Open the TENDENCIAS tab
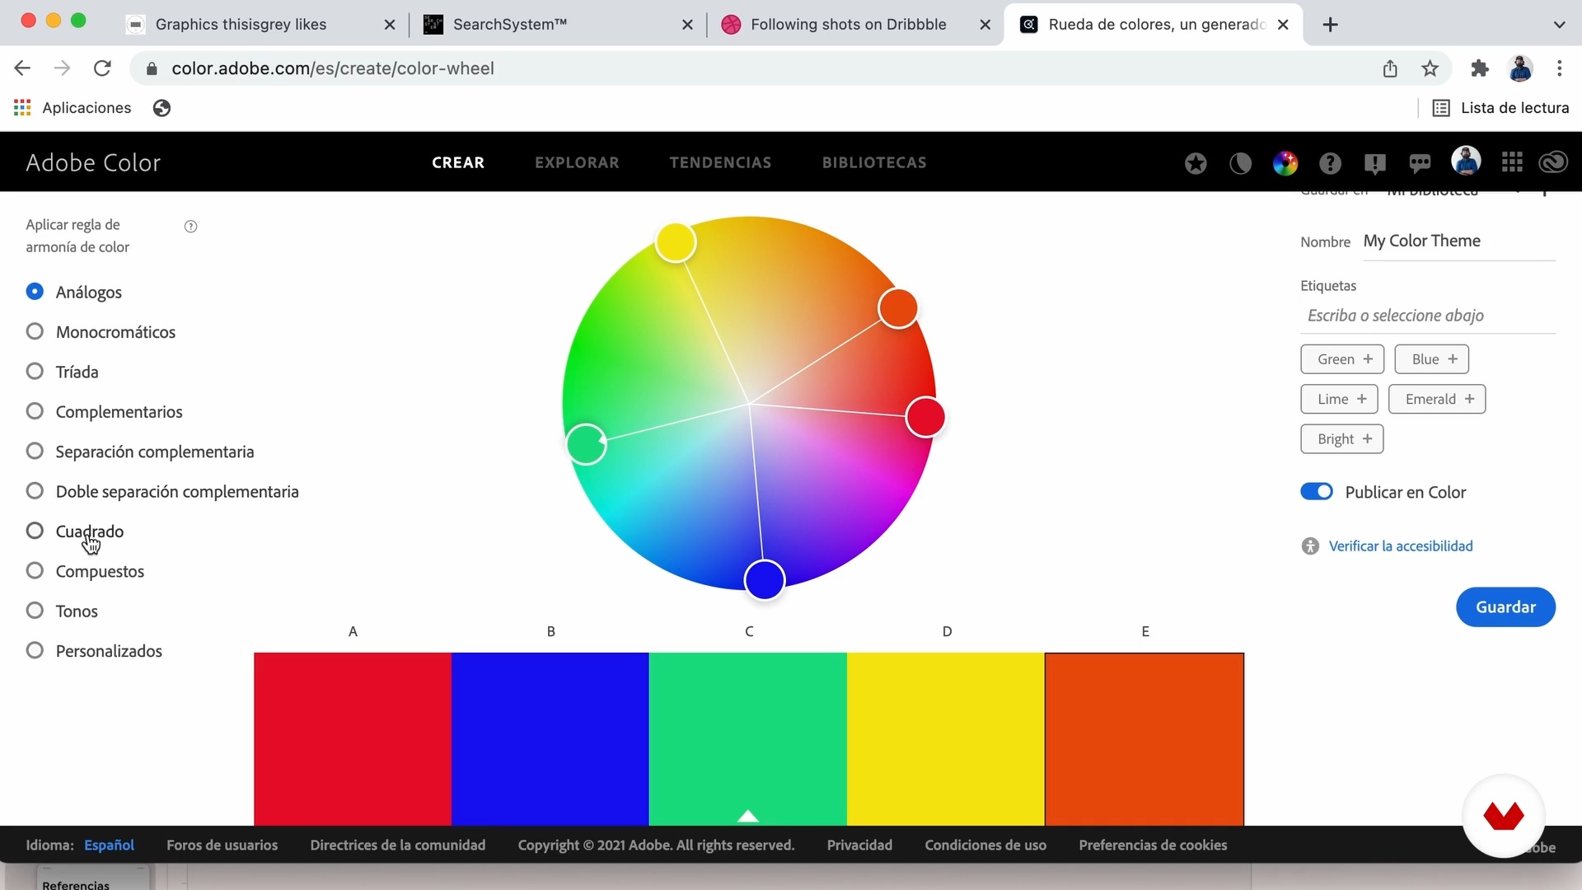 (720, 163)
